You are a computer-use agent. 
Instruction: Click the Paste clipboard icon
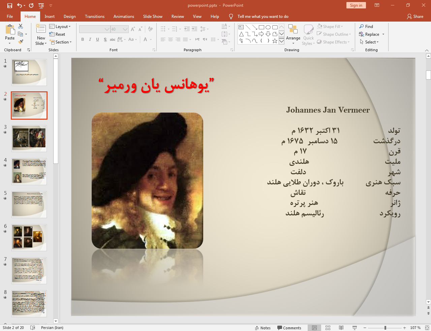point(10,30)
